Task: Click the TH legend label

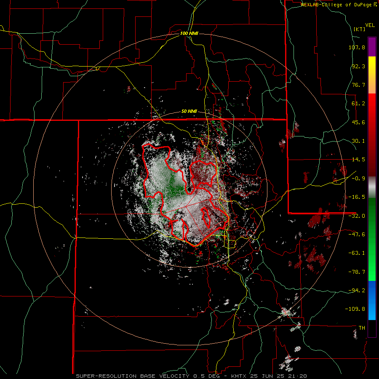Action: click(x=362, y=328)
